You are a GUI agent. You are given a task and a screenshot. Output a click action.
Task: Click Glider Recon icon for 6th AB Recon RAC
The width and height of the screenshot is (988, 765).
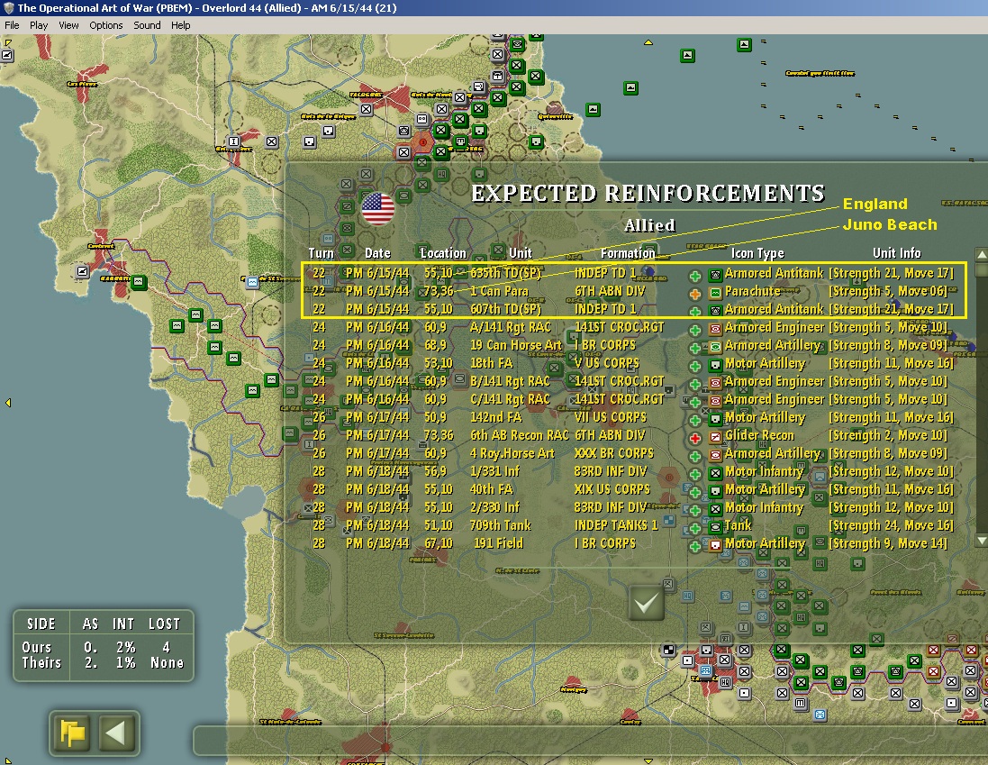tap(715, 437)
